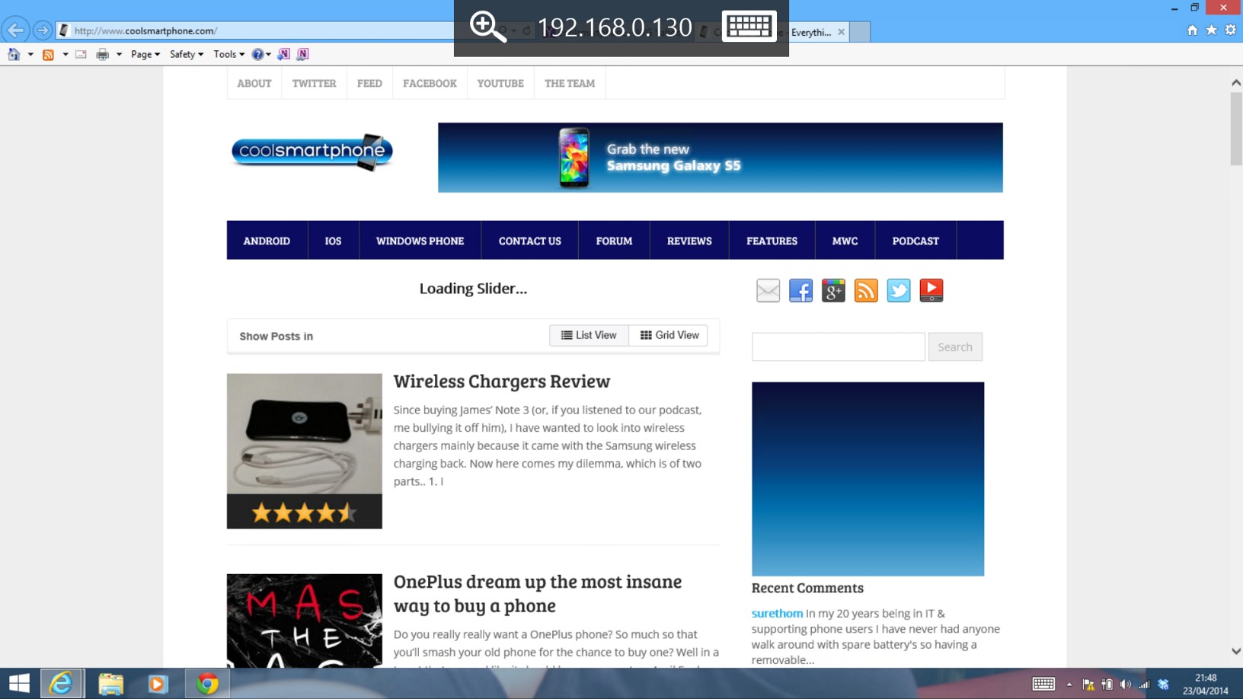Viewport: 1243px width, 699px height.
Task: Open the CONTACT US navigation item
Action: click(529, 241)
